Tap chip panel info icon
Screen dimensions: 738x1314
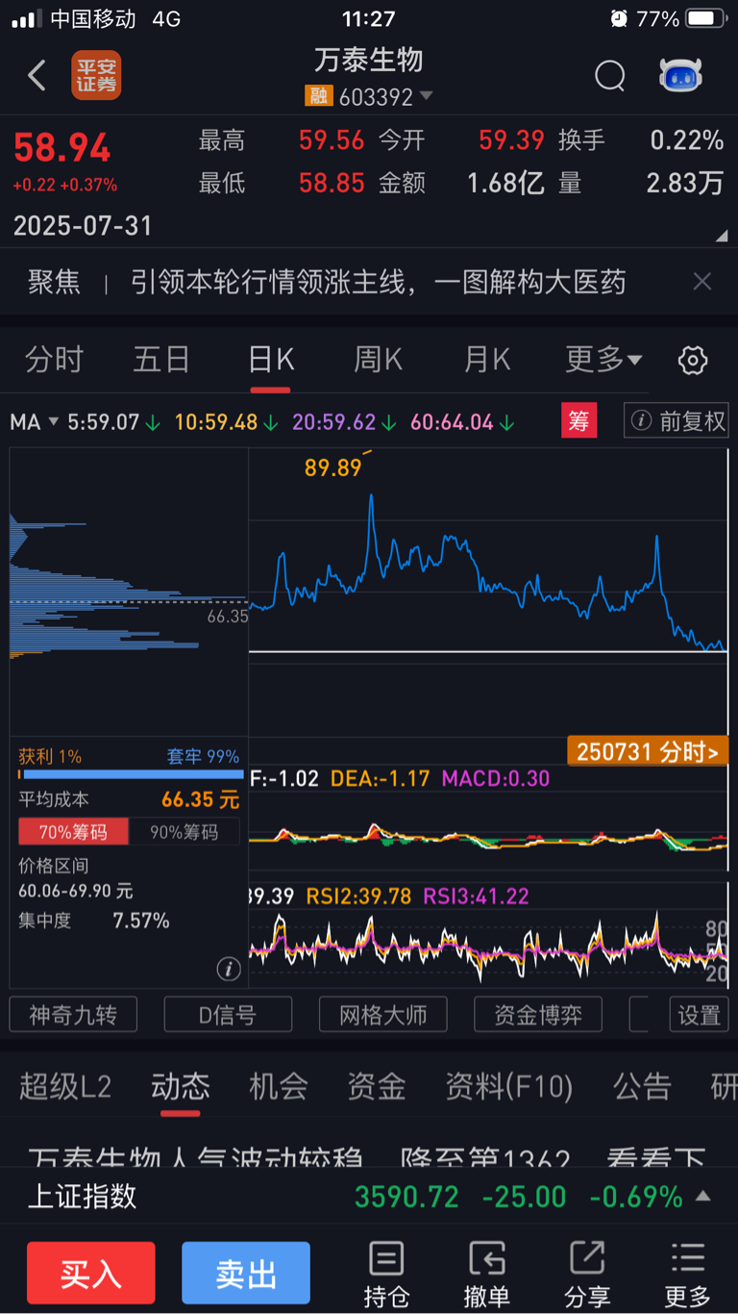[x=228, y=969]
